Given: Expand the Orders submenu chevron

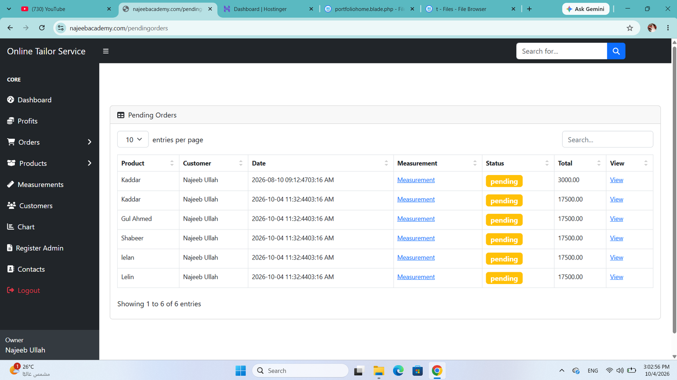Looking at the screenshot, I should pyautogui.click(x=89, y=142).
